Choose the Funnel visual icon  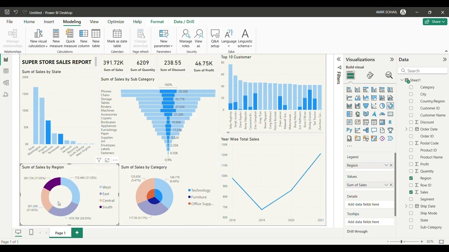[366, 106]
